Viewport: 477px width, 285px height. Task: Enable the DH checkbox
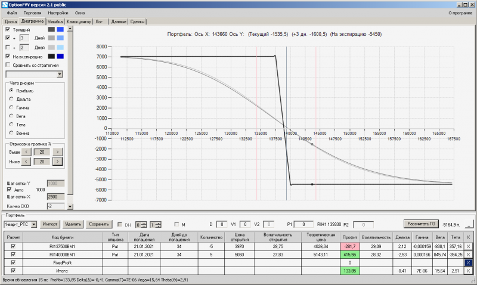coord(120,224)
